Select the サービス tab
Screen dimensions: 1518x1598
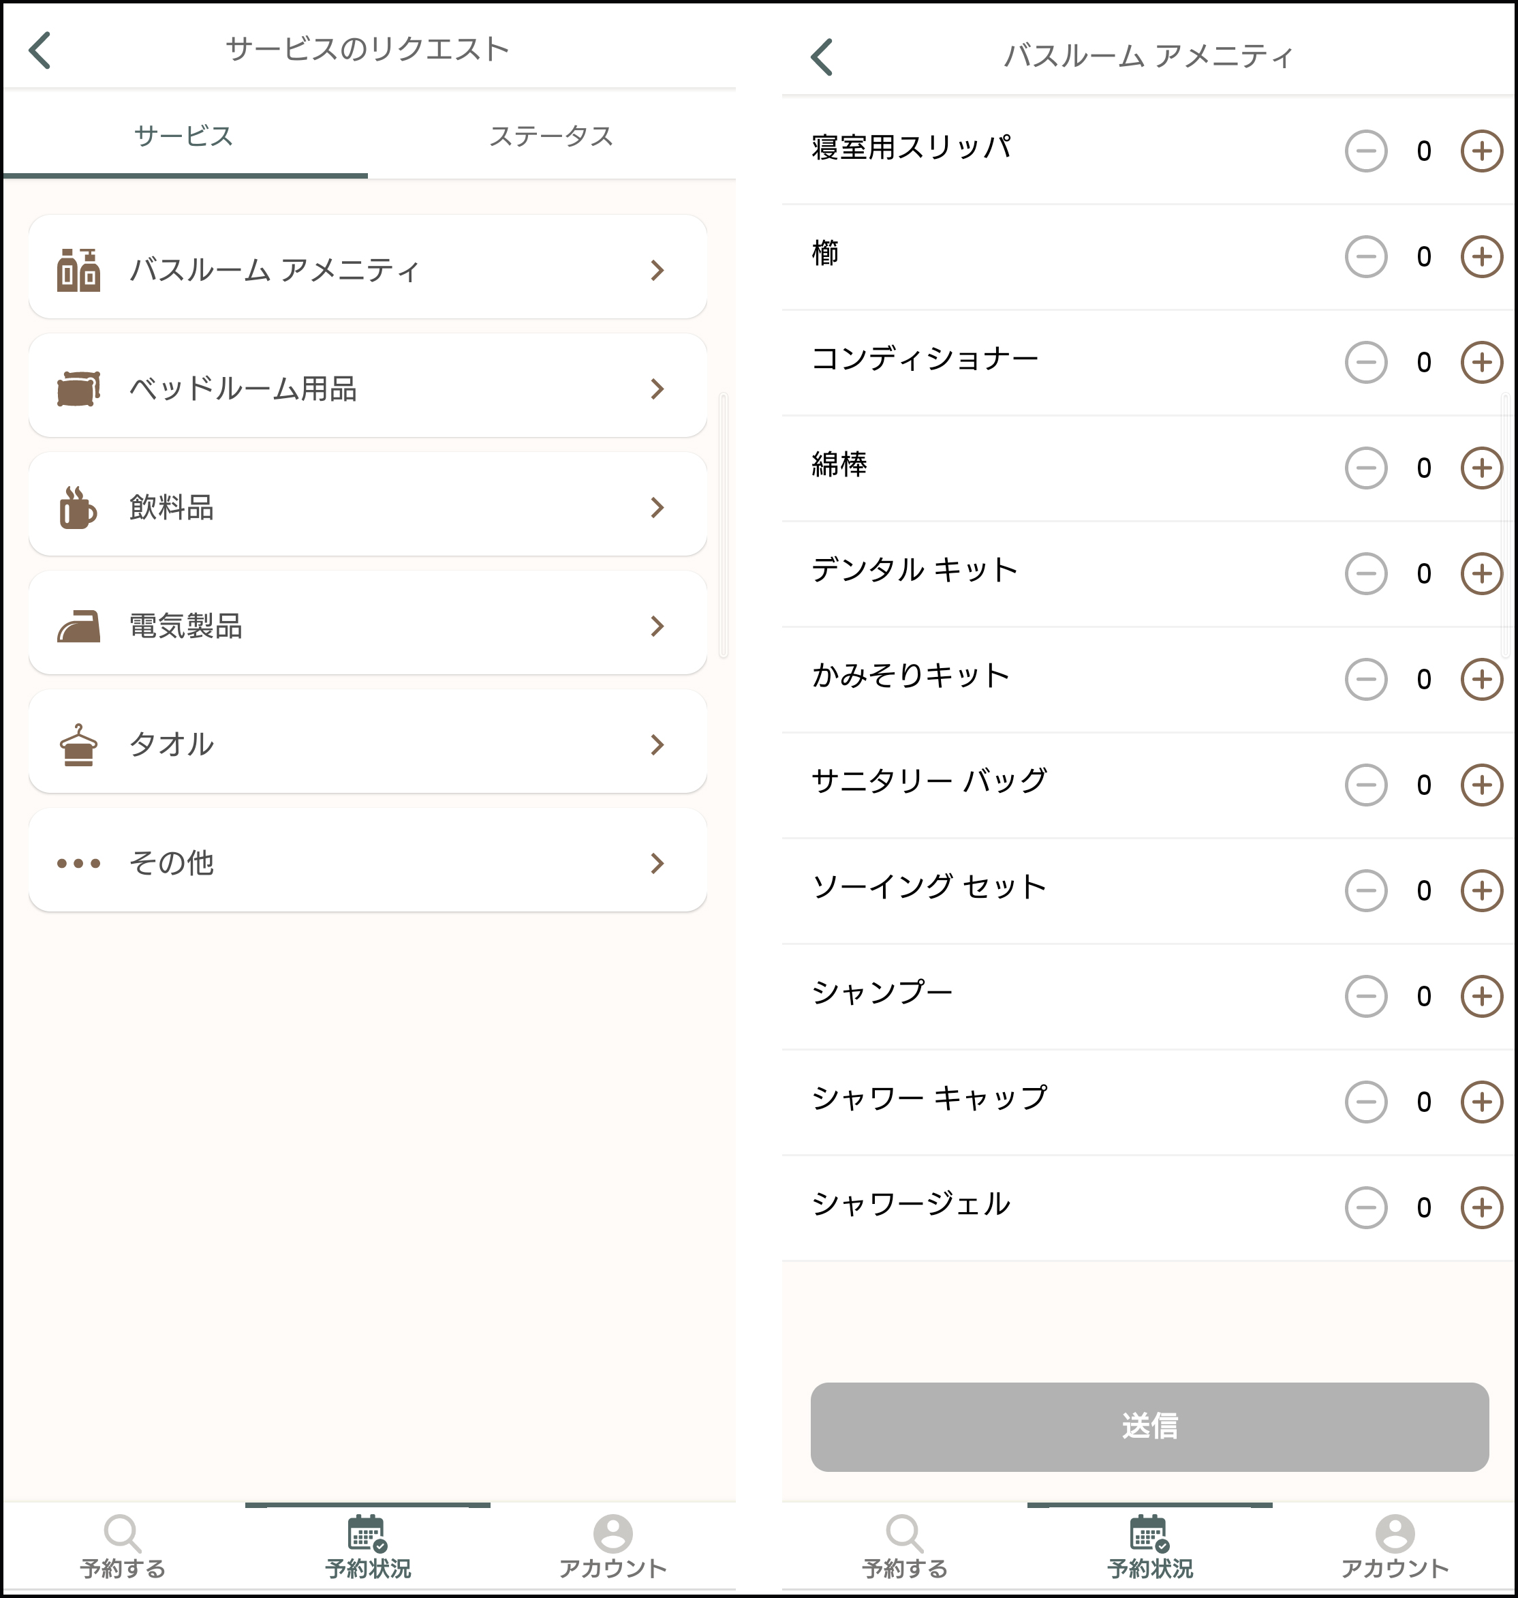[x=184, y=136]
